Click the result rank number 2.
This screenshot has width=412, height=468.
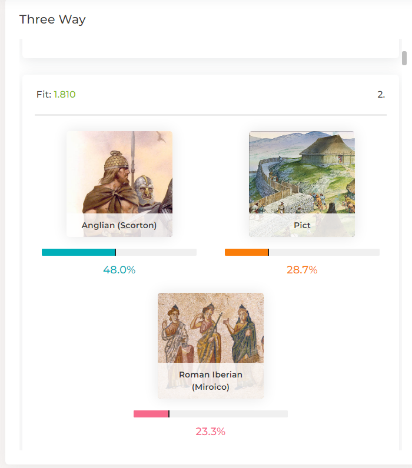pos(381,94)
